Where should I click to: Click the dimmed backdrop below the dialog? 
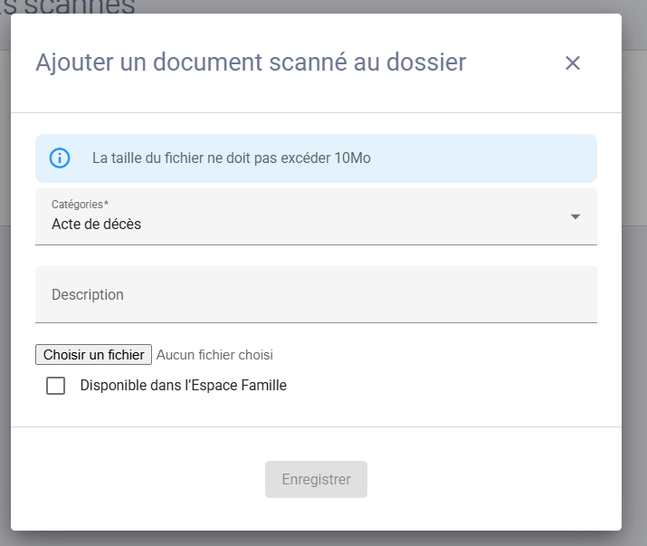(x=317, y=539)
